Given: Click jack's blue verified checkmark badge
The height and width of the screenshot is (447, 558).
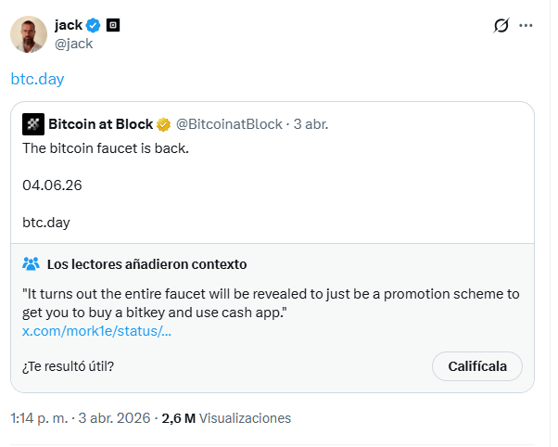Looking at the screenshot, I should point(93,26).
